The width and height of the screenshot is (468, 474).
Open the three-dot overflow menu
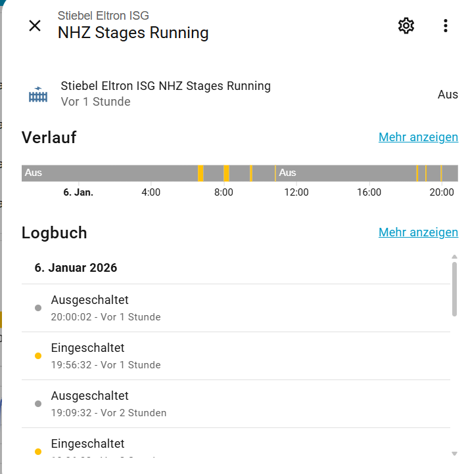coord(446,26)
